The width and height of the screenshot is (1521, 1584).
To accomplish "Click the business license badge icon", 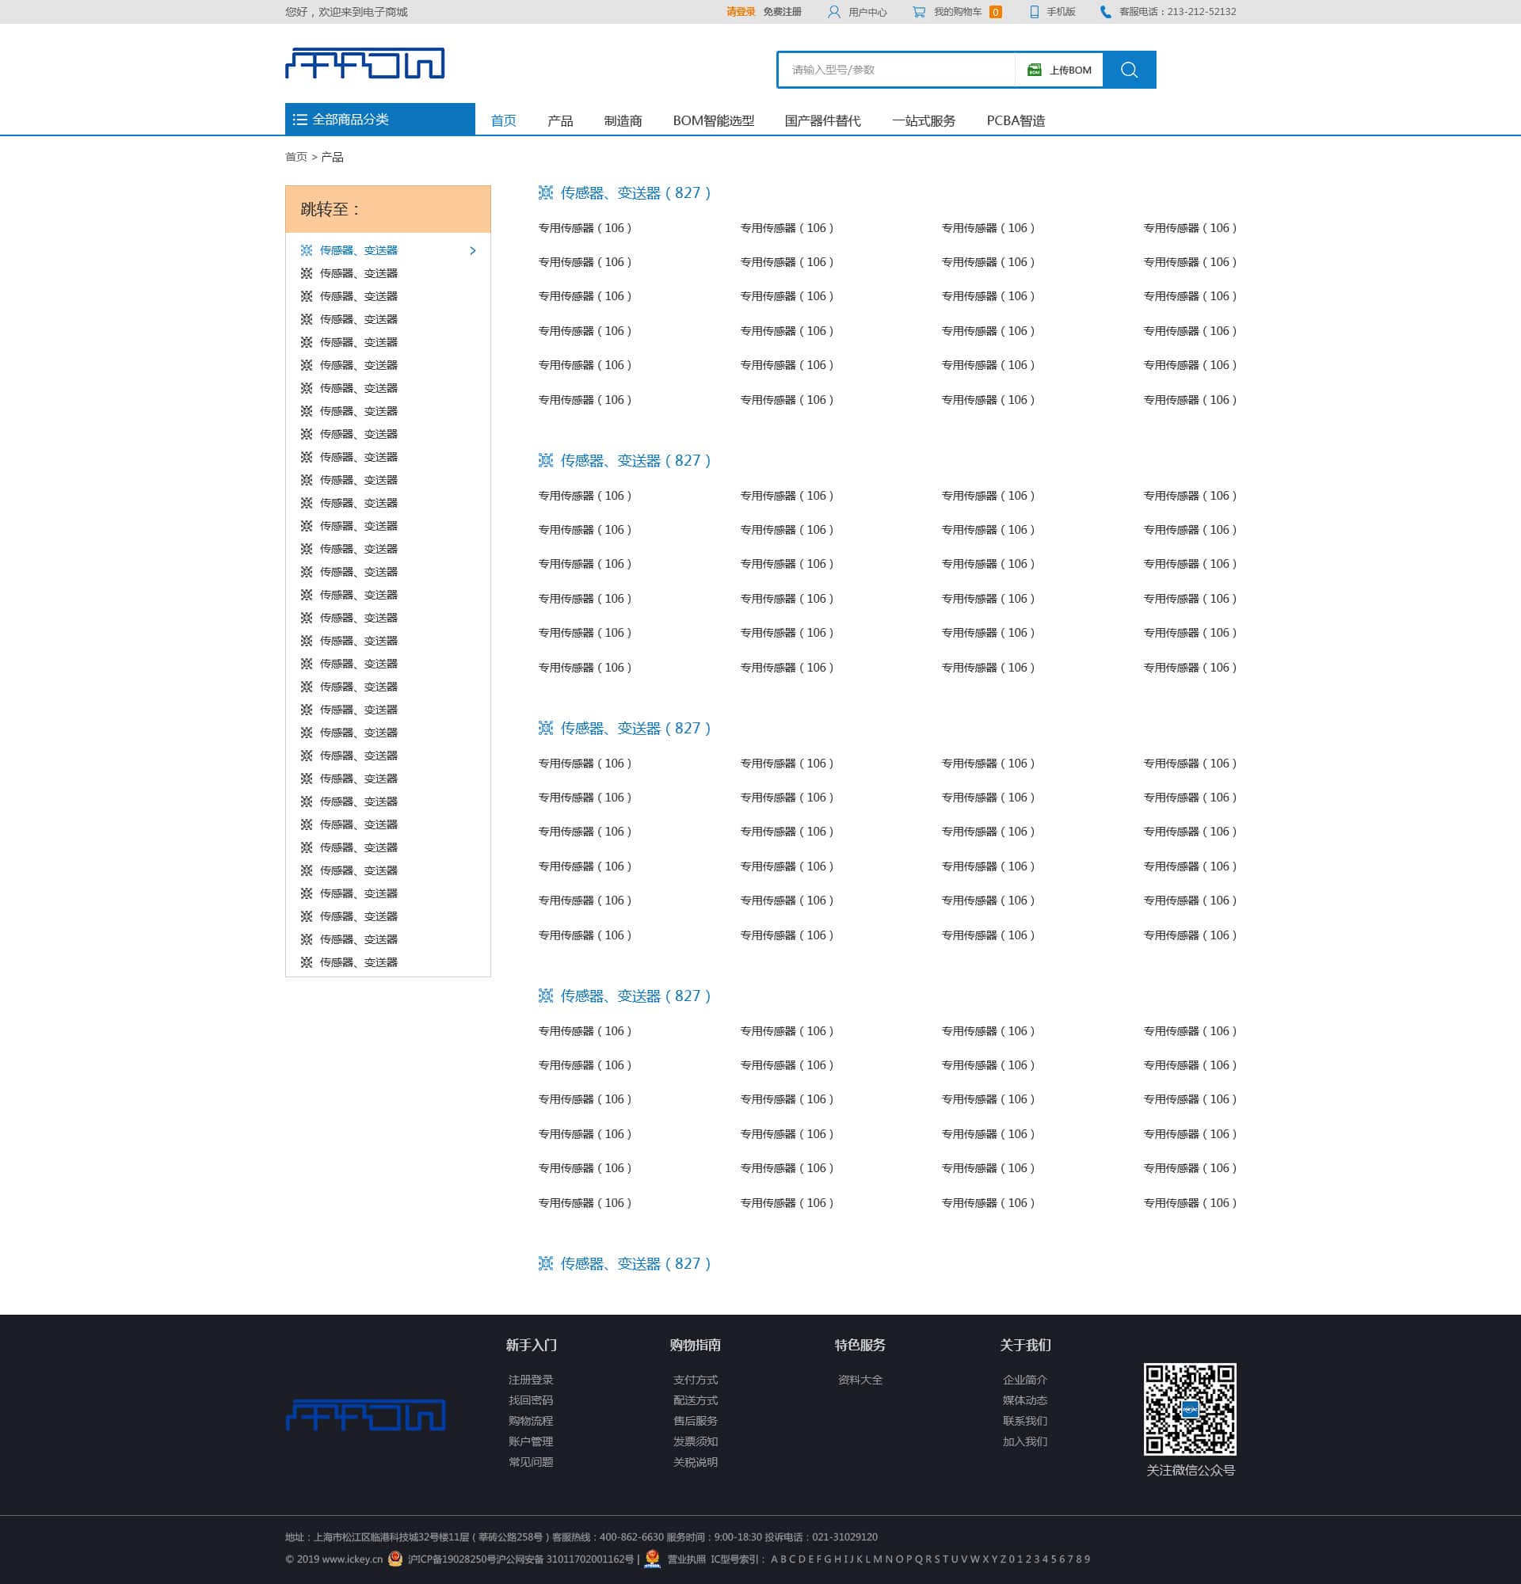I will click(652, 1559).
